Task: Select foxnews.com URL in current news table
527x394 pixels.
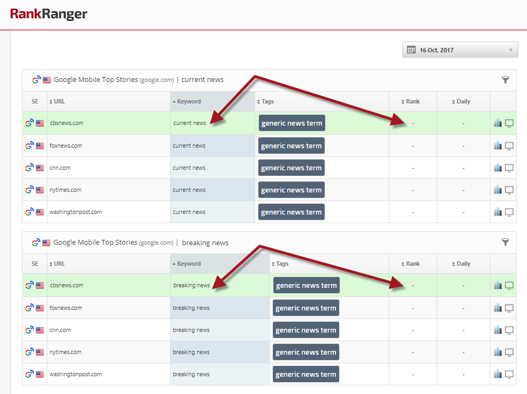Action: 66,146
